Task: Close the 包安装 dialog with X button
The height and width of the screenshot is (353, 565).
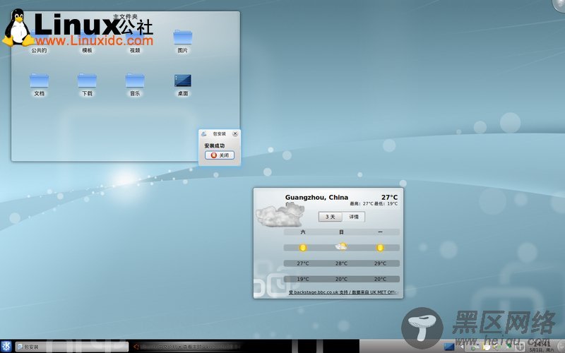Action: pos(235,133)
